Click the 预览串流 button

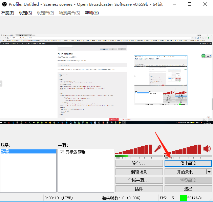pos(188,180)
